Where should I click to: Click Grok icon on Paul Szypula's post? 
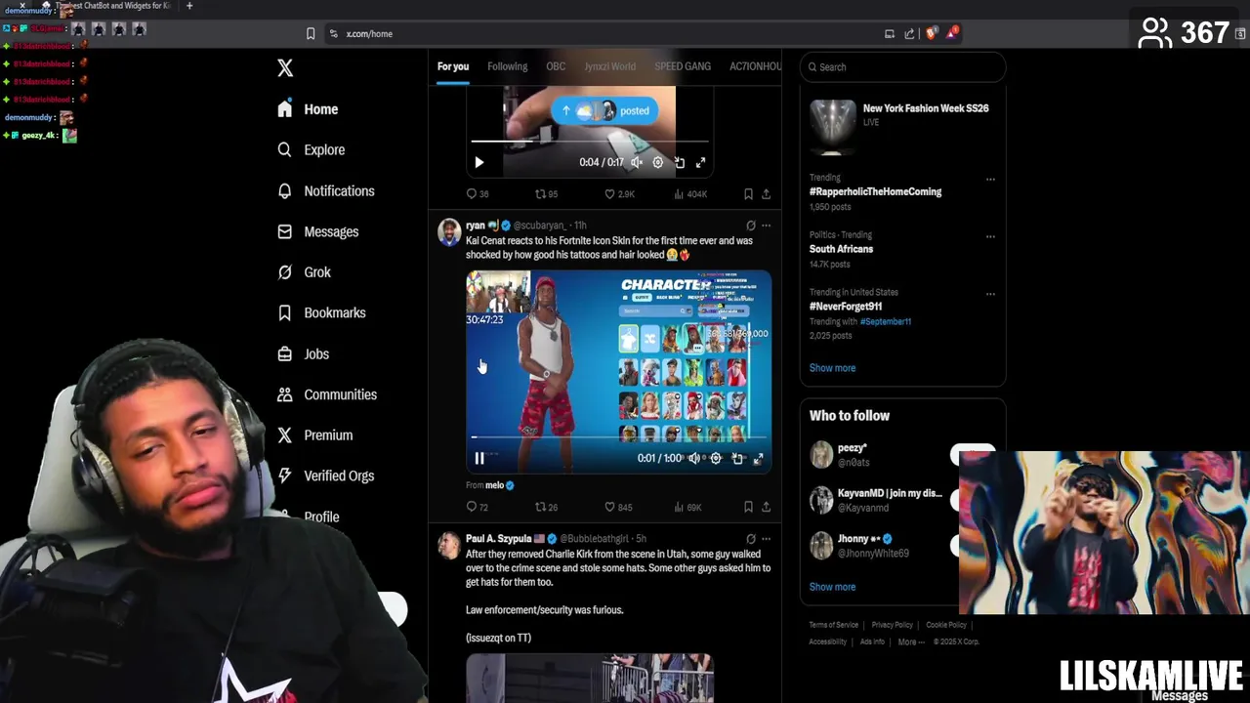pos(751,539)
